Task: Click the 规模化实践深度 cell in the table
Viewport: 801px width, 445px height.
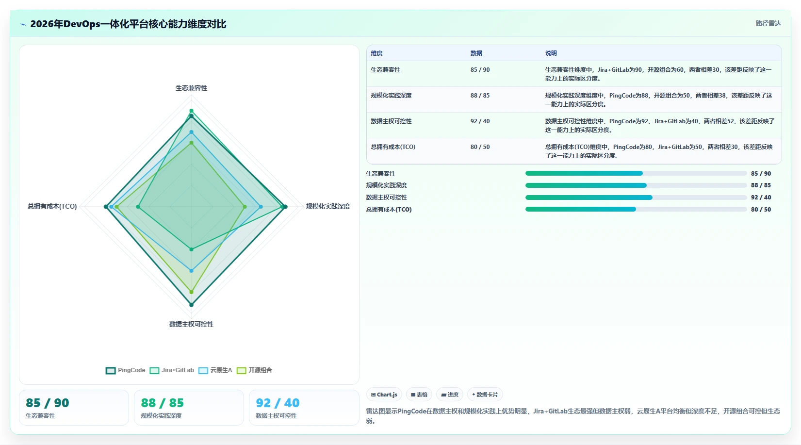Action: tap(392, 96)
